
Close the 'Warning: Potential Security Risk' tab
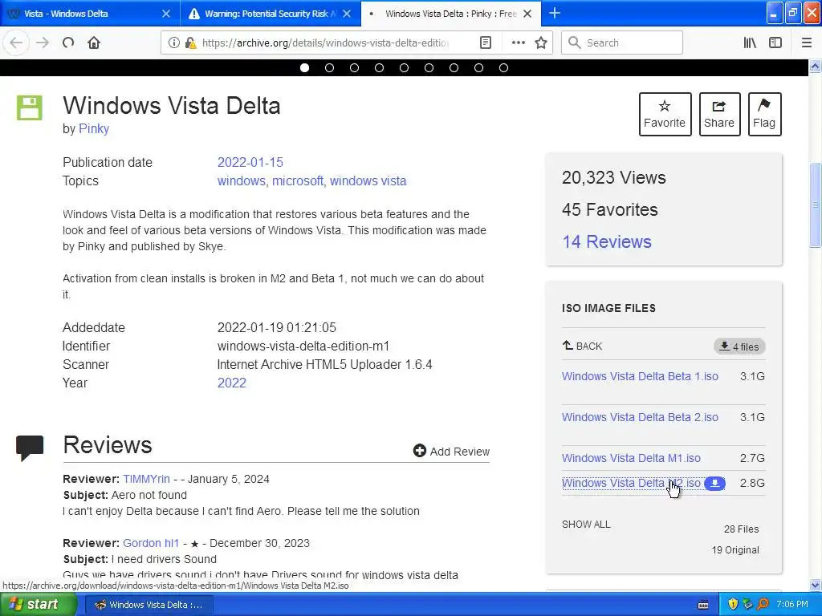(347, 14)
